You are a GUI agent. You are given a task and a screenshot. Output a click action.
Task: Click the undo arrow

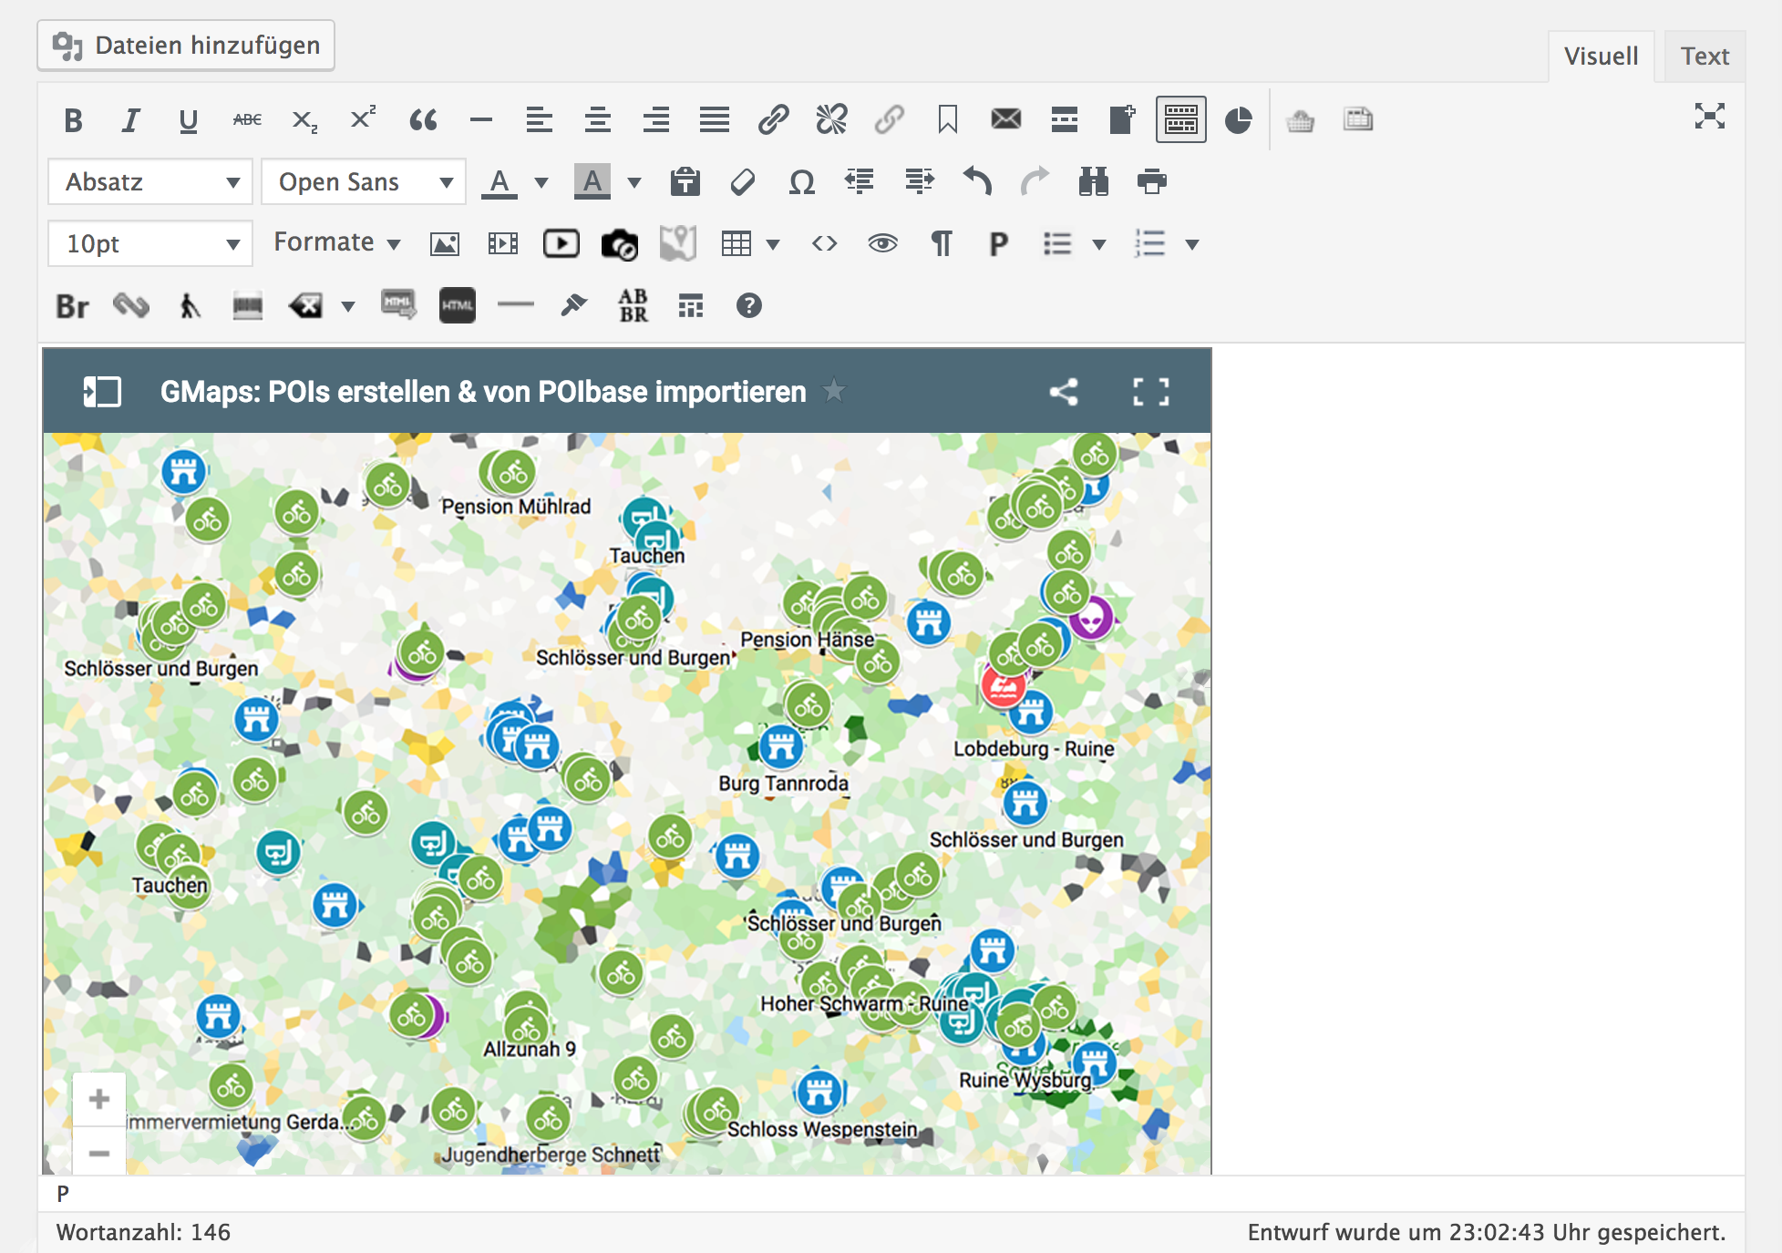click(x=977, y=182)
